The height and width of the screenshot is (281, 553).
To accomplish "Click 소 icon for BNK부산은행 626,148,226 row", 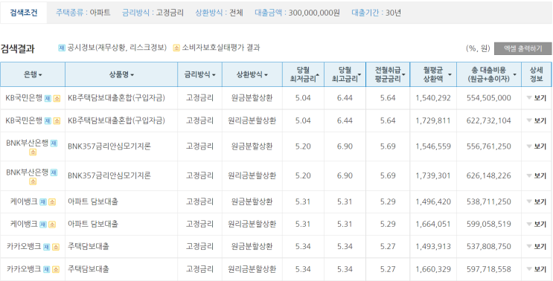I will tap(33, 181).
